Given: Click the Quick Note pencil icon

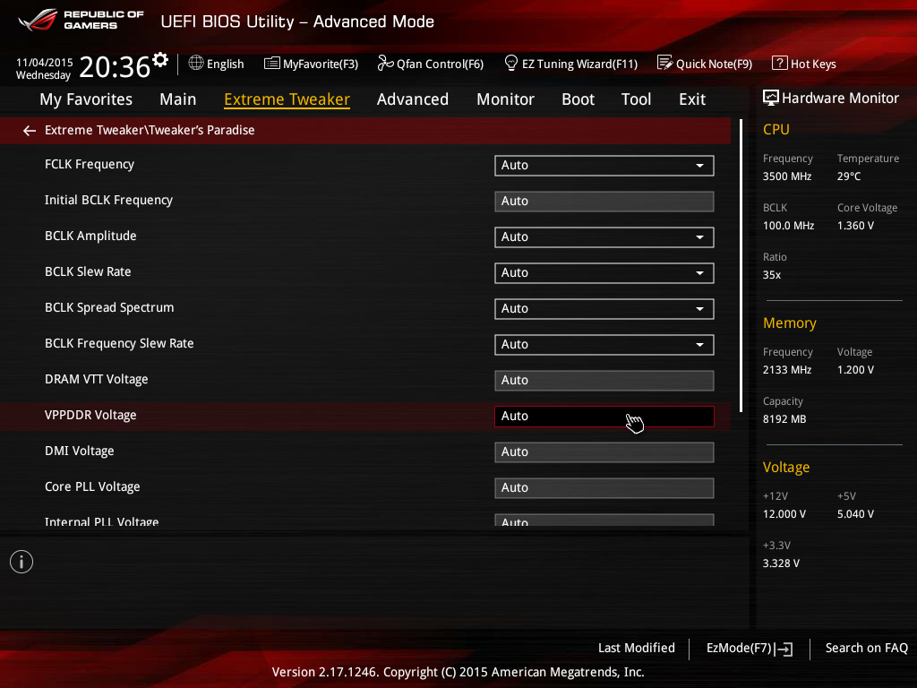Looking at the screenshot, I should coord(665,63).
